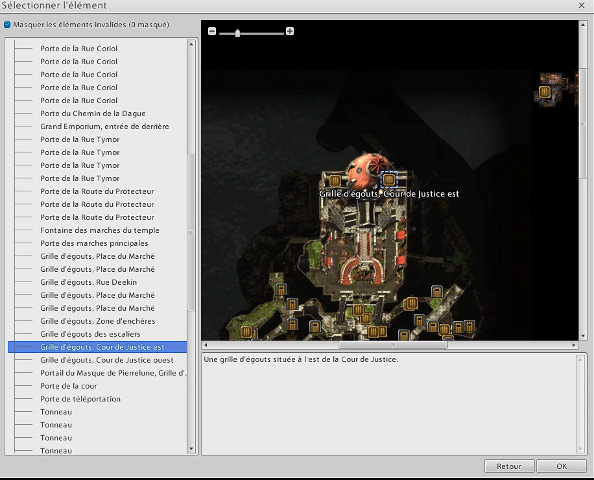
Task: Click the map vertical scroll-up arrow
Action: point(583,25)
